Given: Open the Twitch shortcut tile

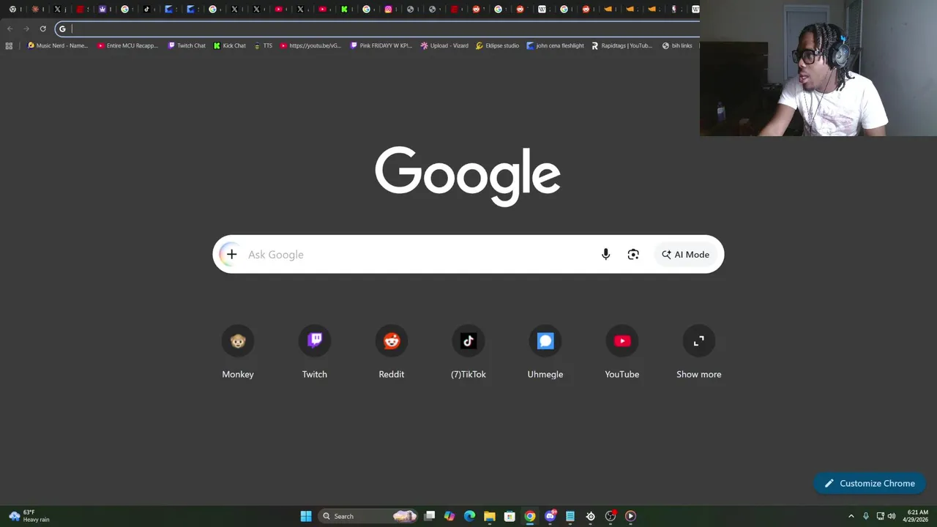Looking at the screenshot, I should point(315,354).
